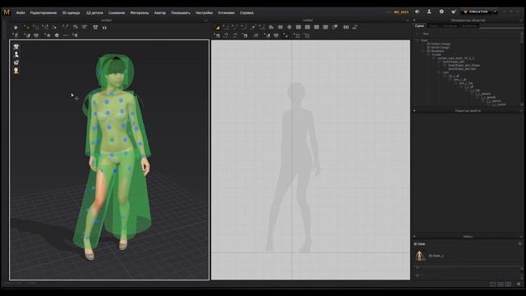Select the yellow Edit Pattern arrow tool

[x=217, y=27]
